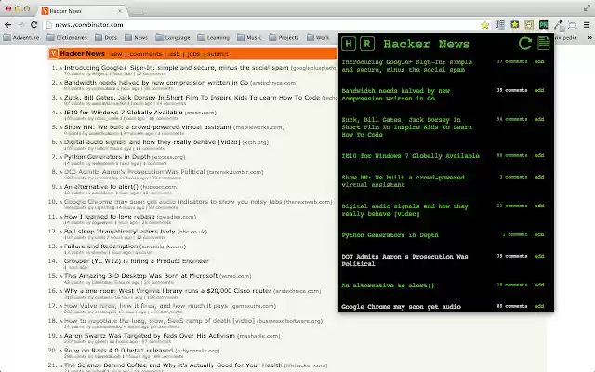Image resolution: width=595 pixels, height=372 pixels.
Task: Open the 'jobs' section in header
Action: (193, 54)
